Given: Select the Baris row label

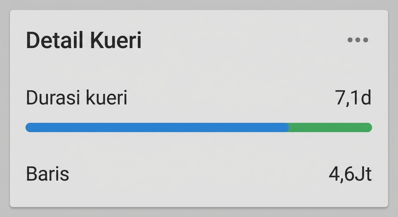Looking at the screenshot, I should (x=47, y=174).
